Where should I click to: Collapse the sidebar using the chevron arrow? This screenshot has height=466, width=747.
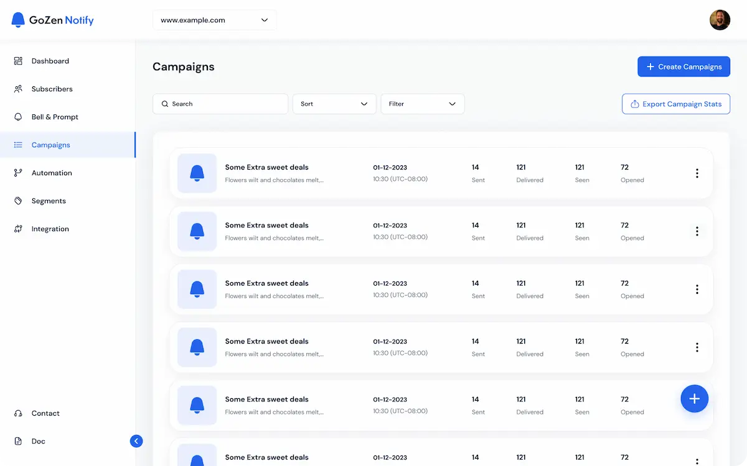click(136, 441)
